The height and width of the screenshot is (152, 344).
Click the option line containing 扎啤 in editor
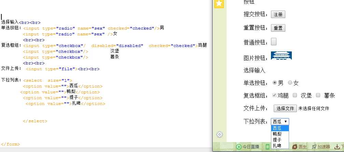(x=66, y=104)
